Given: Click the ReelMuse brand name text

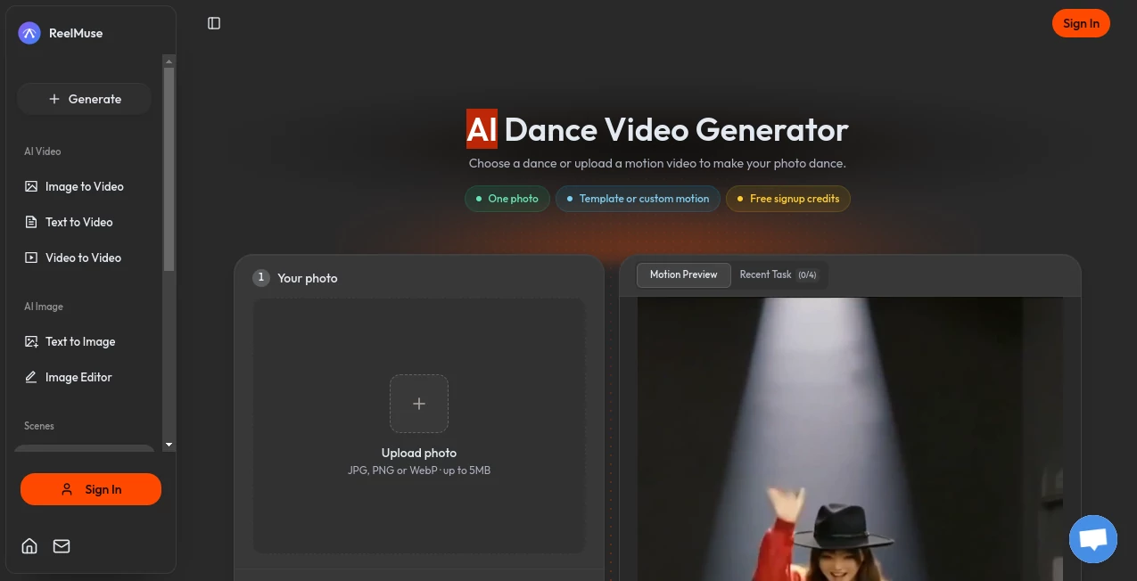Looking at the screenshot, I should 76,33.
